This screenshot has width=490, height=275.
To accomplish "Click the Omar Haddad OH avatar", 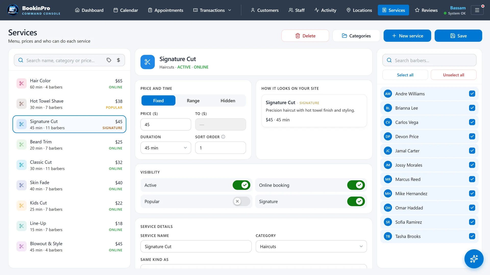I will (388, 208).
